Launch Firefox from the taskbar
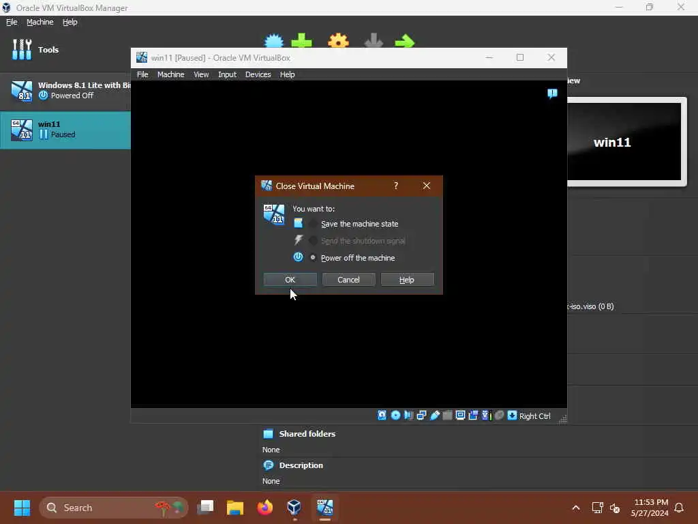The height and width of the screenshot is (524, 698). [x=265, y=508]
